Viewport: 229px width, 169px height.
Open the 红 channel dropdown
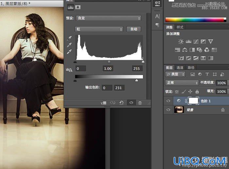[99, 29]
